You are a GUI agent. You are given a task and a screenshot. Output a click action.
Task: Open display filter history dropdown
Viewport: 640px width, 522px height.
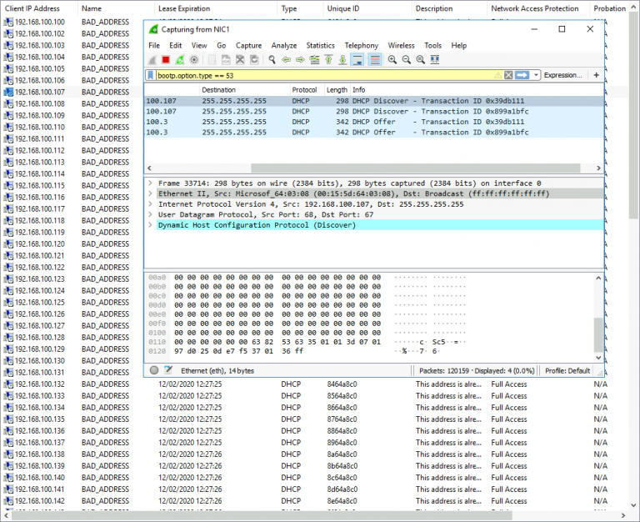tap(536, 75)
